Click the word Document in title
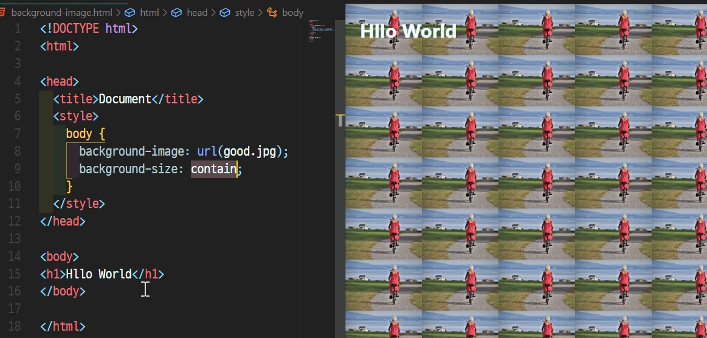The height and width of the screenshot is (338, 707). pyautogui.click(x=125, y=98)
